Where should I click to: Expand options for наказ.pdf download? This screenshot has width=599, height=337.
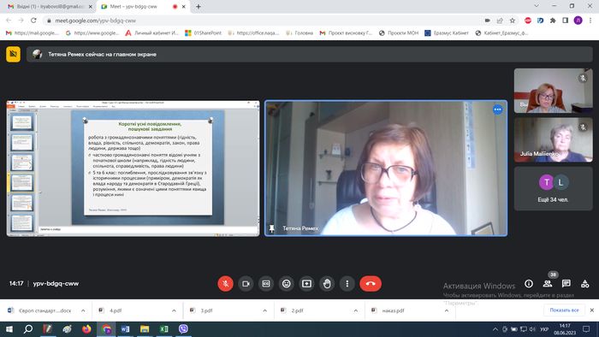447,310
